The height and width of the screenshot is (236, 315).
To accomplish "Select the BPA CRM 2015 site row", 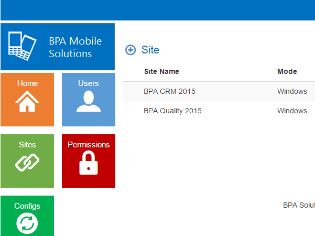I will [x=219, y=91].
